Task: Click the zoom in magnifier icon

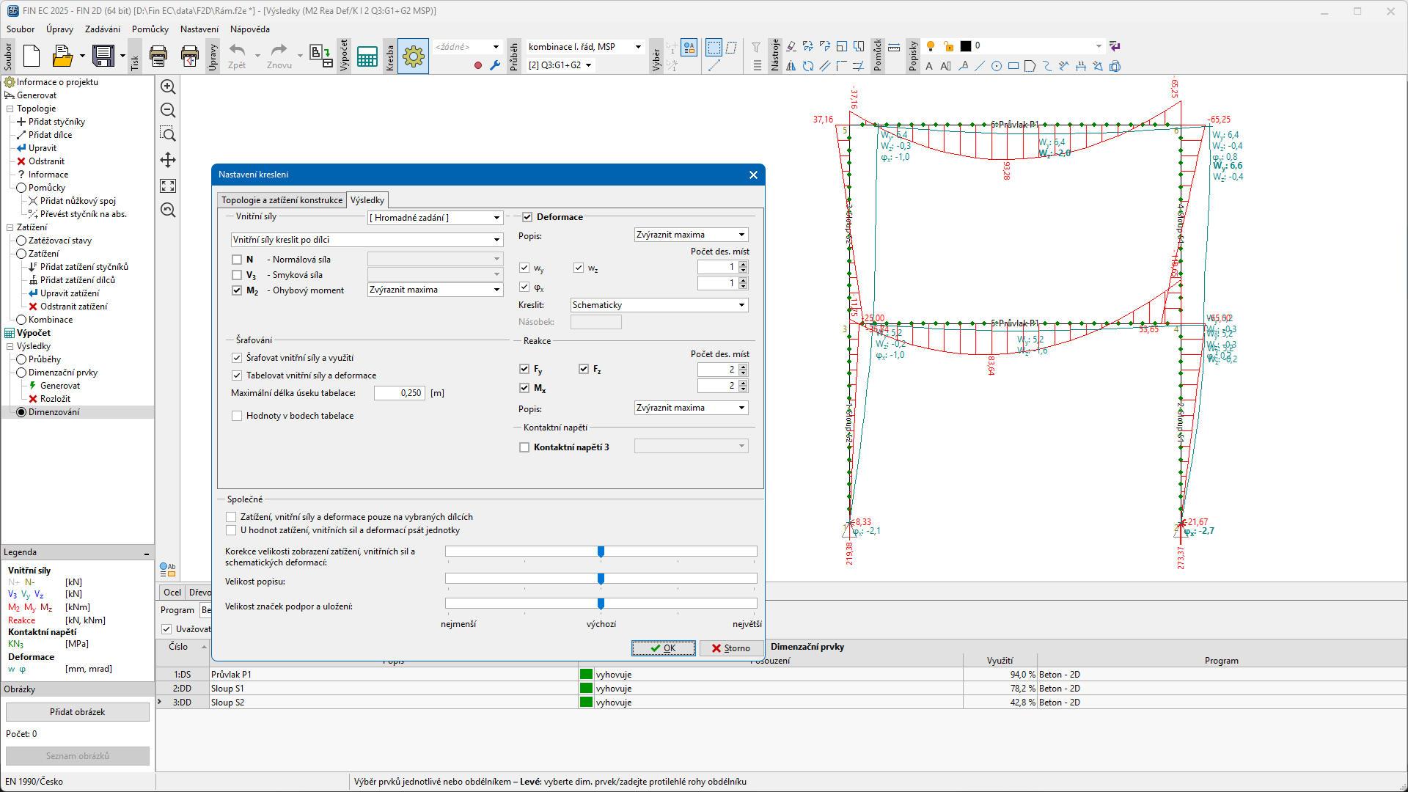Action: 168,87
